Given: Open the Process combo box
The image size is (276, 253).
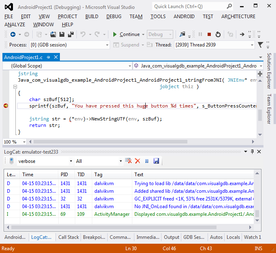Looking at the screenshot, I should point(70,45).
